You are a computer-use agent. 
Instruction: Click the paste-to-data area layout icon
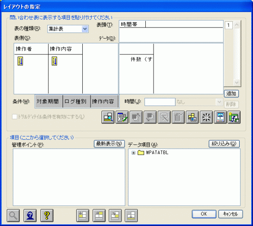[115, 216]
